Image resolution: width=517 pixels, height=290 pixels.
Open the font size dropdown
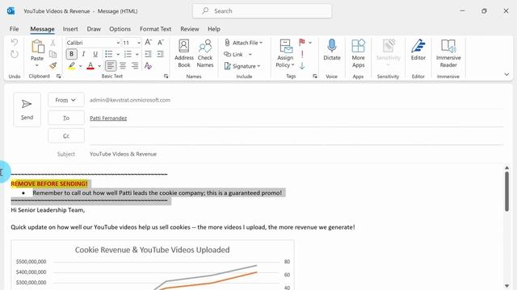[x=139, y=43]
